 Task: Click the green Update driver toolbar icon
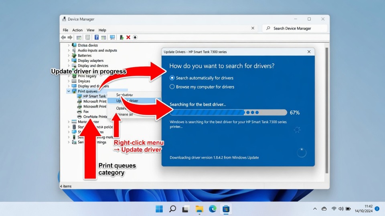coord(121,37)
